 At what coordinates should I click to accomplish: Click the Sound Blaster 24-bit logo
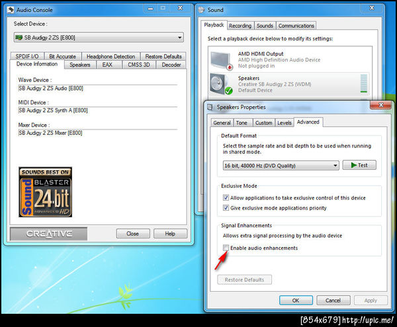45,192
